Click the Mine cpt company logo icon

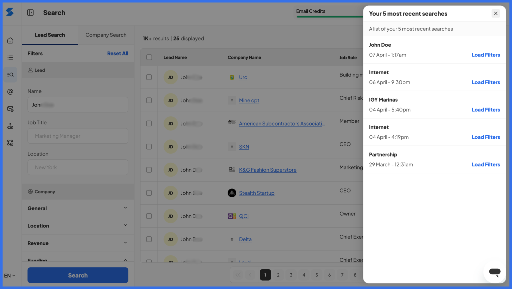pyautogui.click(x=232, y=100)
